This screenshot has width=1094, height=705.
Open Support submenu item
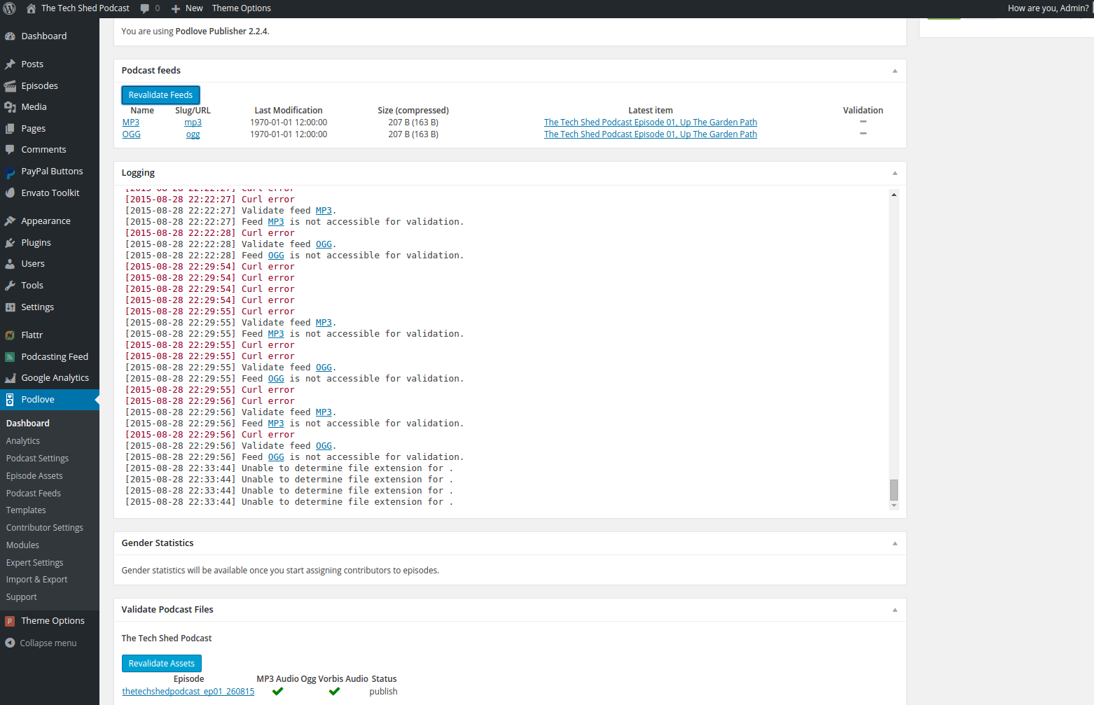[22, 597]
